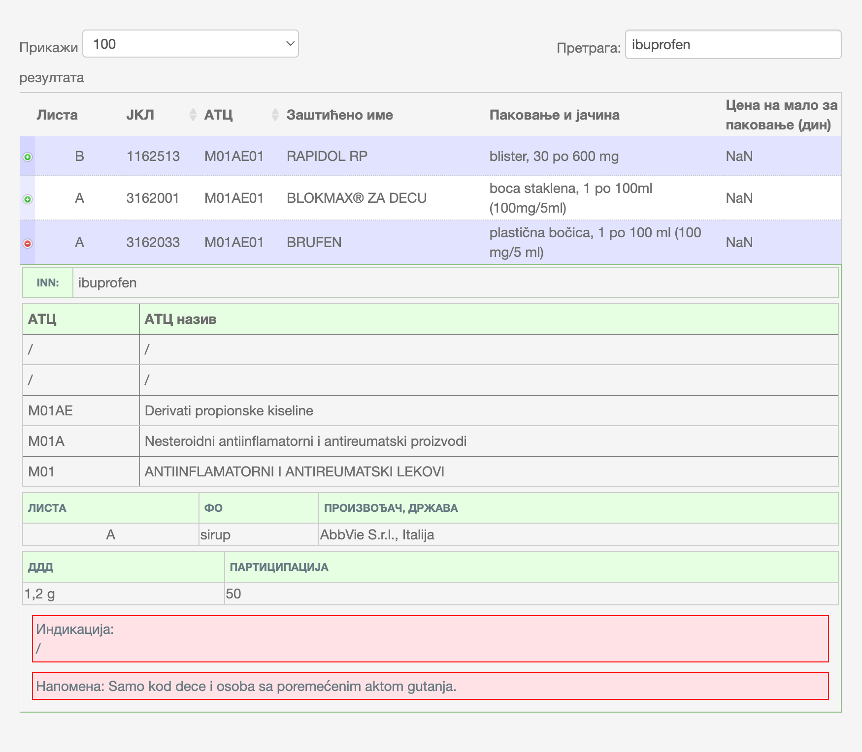Click list letter B in RAPIDOL row
Image resolution: width=862 pixels, height=752 pixels.
click(x=79, y=156)
